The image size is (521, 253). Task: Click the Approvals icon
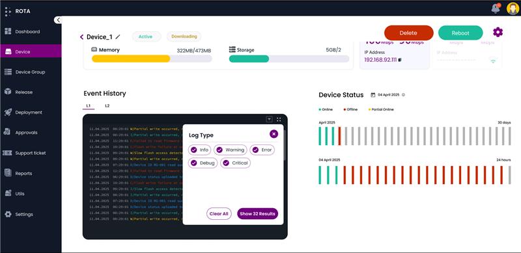pos(7,132)
